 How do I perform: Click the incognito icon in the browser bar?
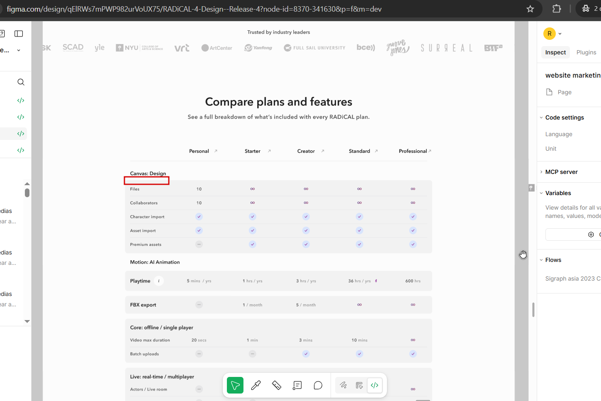[x=586, y=8]
